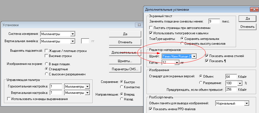
Task: Choose Компактно saving option
Action: [x=122, y=87]
